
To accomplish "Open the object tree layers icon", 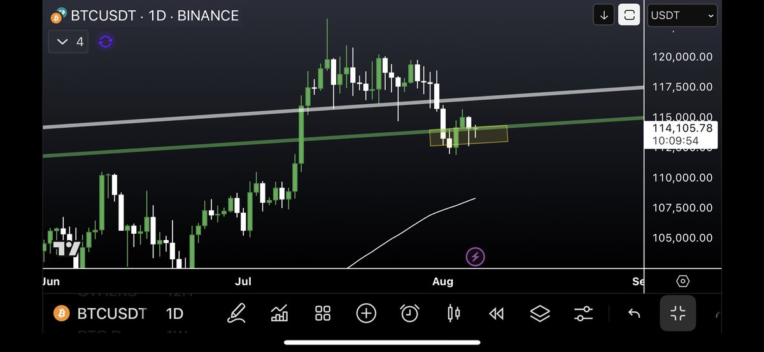I will (540, 313).
